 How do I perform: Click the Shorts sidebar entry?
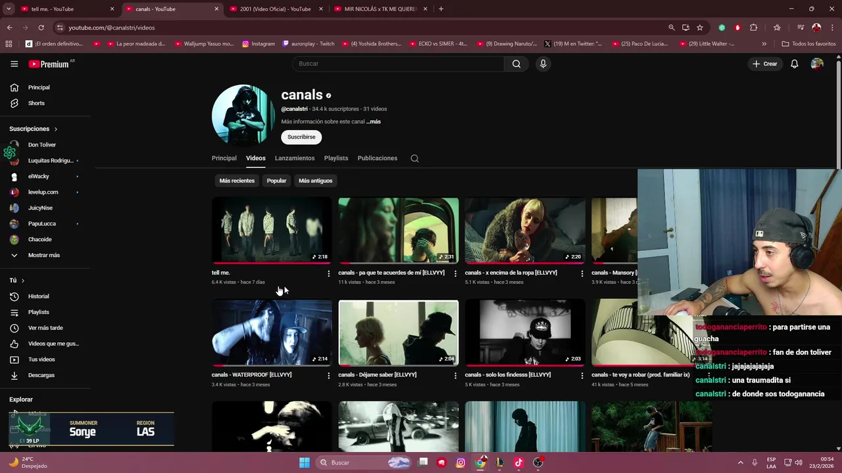36,103
